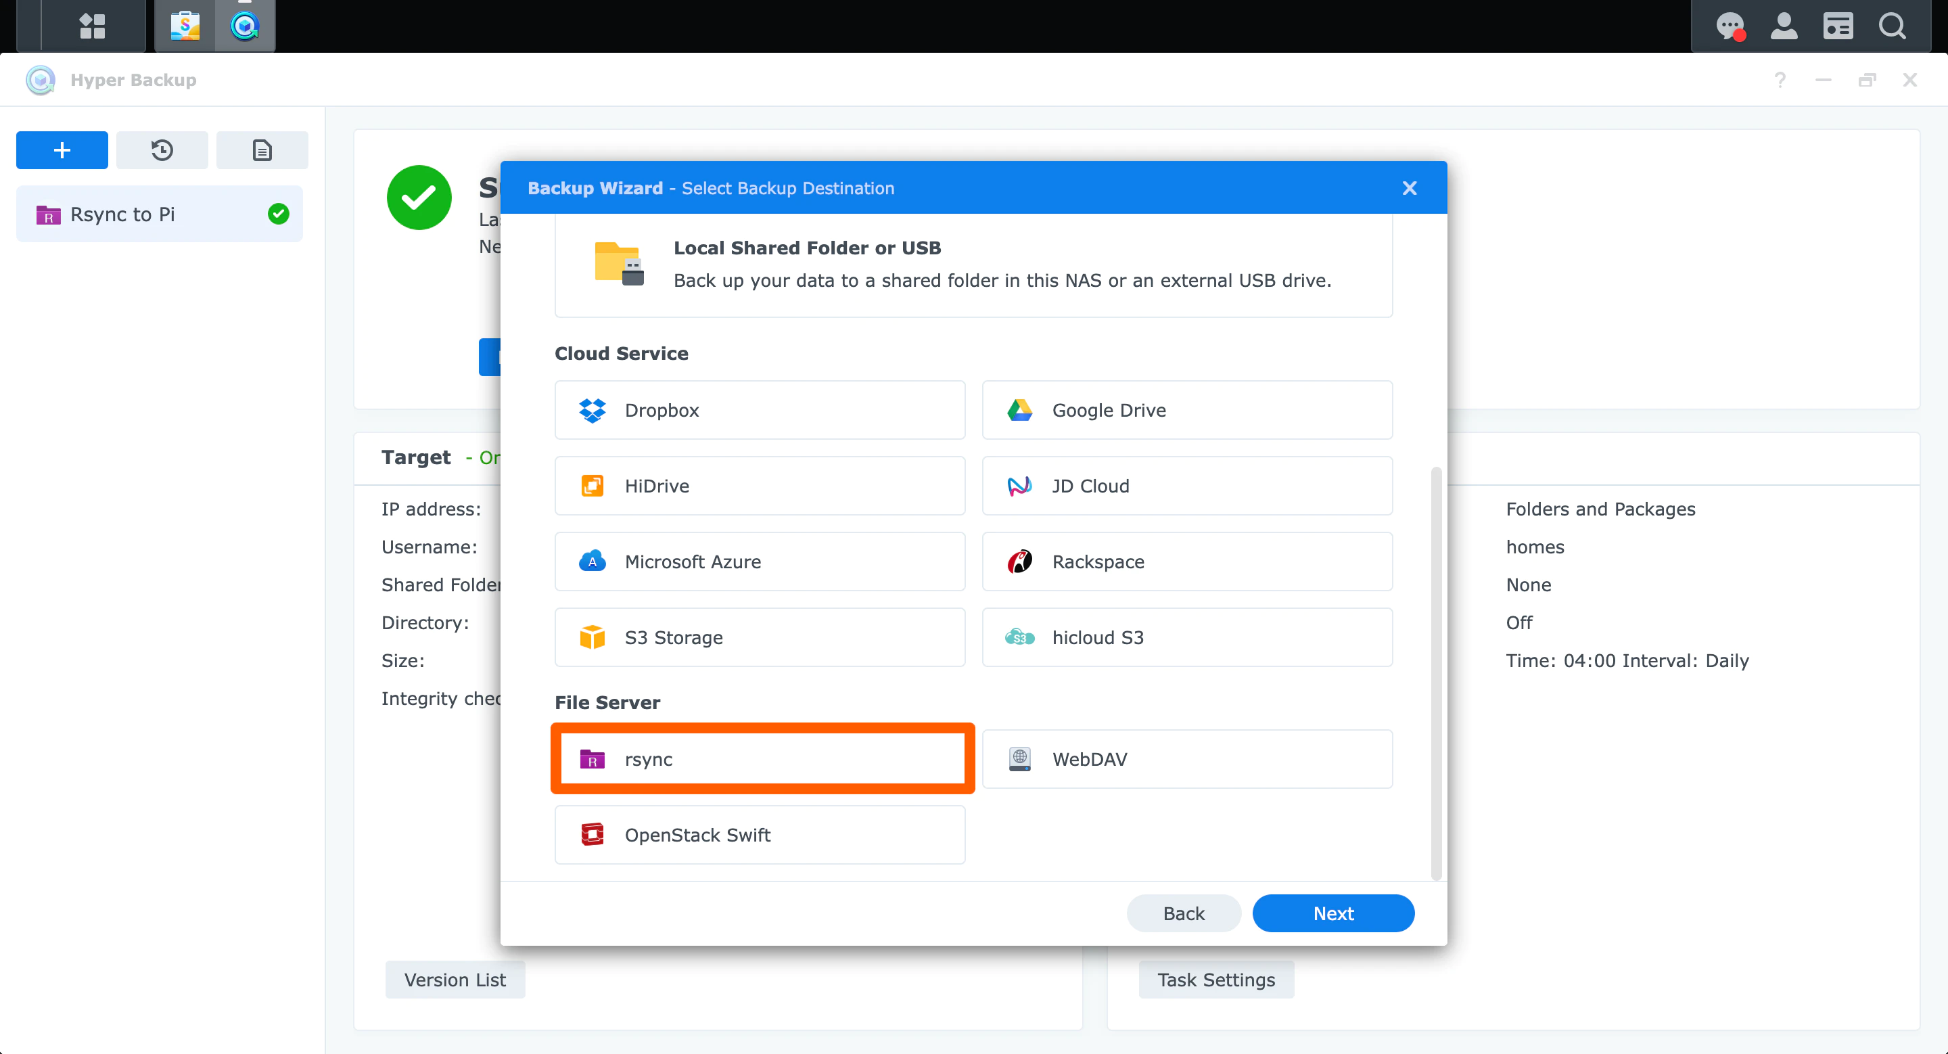Click the 'homes' source folder value
Image resolution: width=1948 pixels, height=1054 pixels.
coord(1534,547)
